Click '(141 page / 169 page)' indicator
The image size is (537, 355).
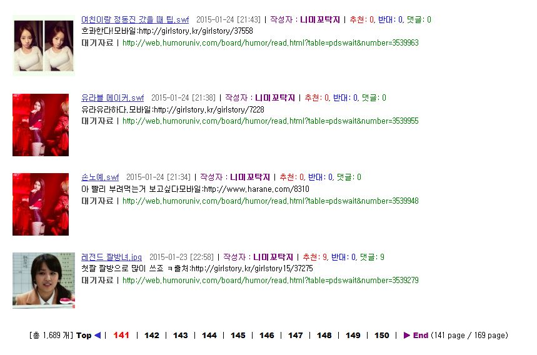coord(469,336)
